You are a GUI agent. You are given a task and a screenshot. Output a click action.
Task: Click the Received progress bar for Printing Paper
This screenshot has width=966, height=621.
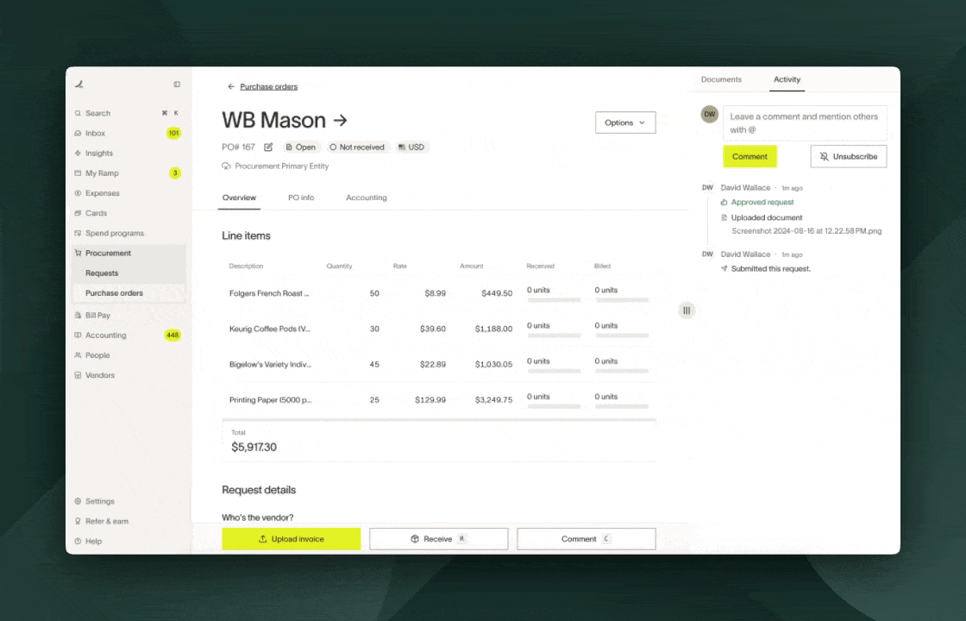click(554, 406)
